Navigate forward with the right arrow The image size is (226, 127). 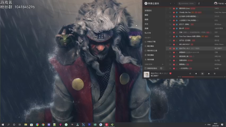pyautogui.click(x=174, y=3)
